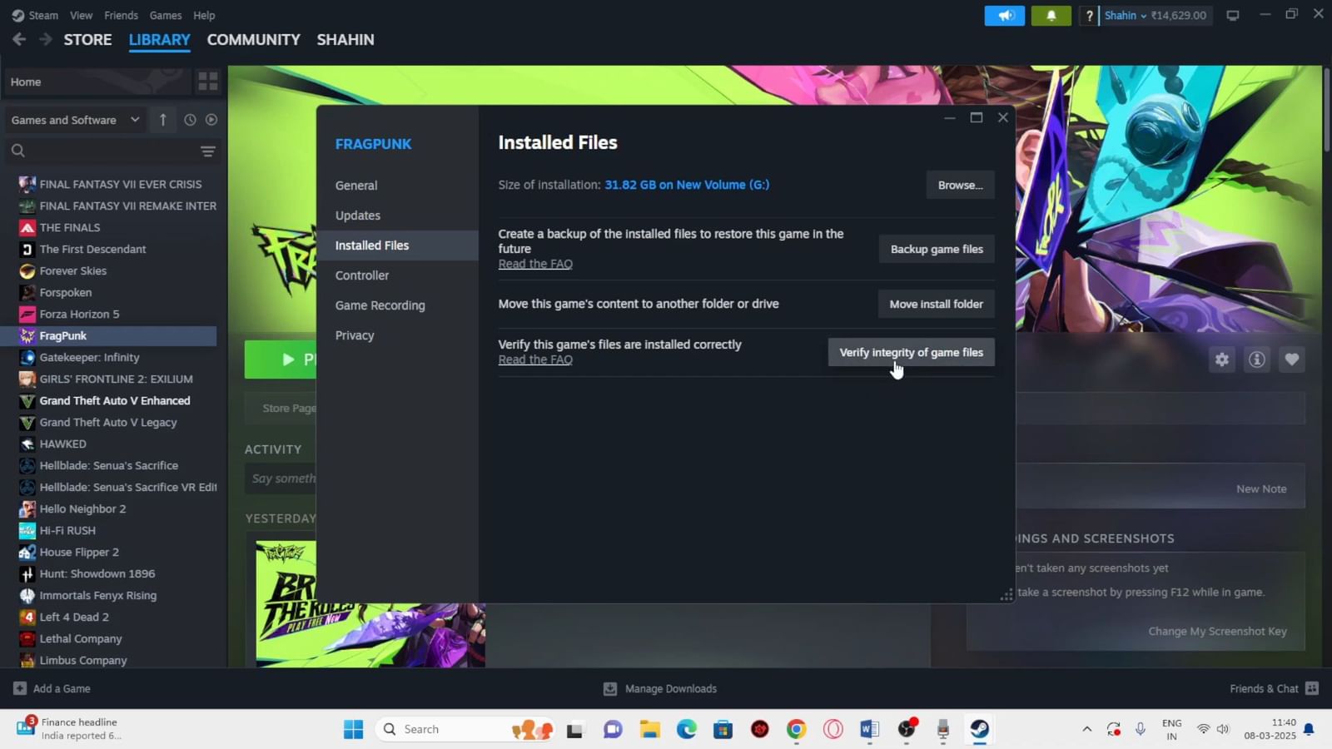
Task: Click Verify integrity of game files
Action: (910, 352)
